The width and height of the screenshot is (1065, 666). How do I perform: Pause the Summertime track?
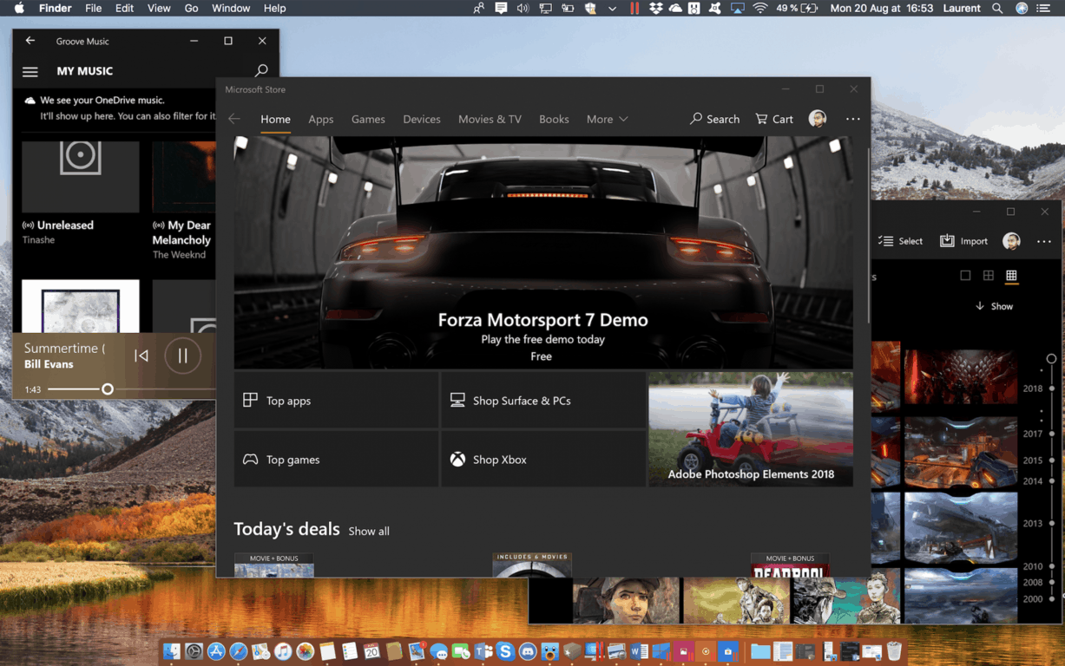[x=183, y=356]
